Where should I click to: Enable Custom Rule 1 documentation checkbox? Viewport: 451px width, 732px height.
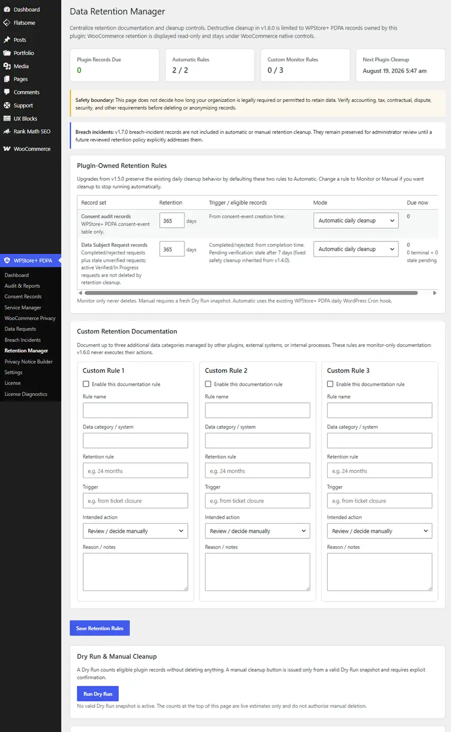click(x=86, y=384)
